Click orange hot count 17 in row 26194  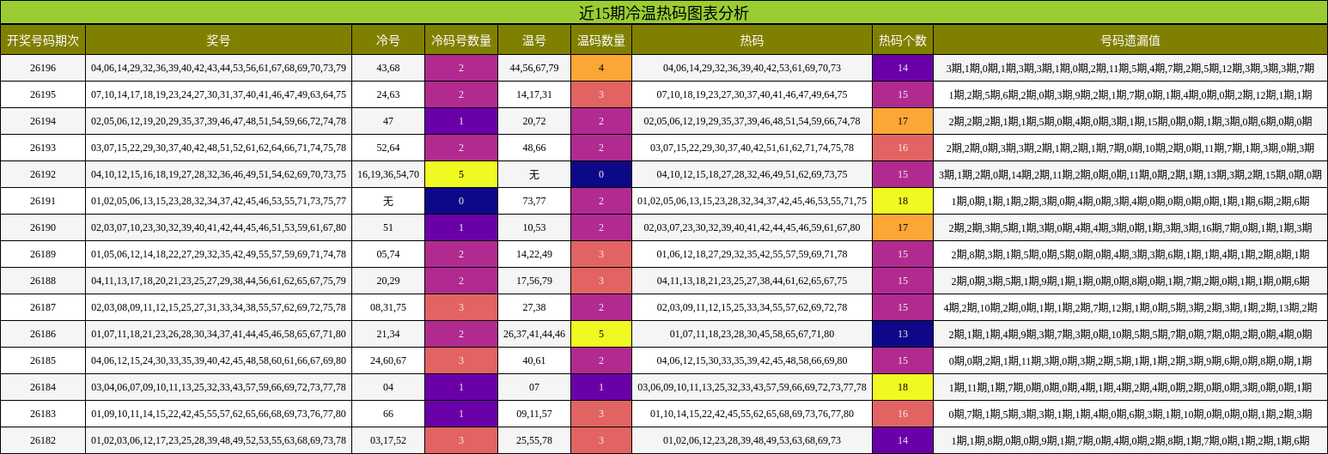(903, 121)
